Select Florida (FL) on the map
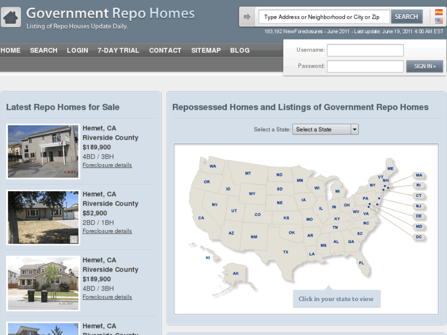Viewport: 447px width, 335px height. click(362, 263)
